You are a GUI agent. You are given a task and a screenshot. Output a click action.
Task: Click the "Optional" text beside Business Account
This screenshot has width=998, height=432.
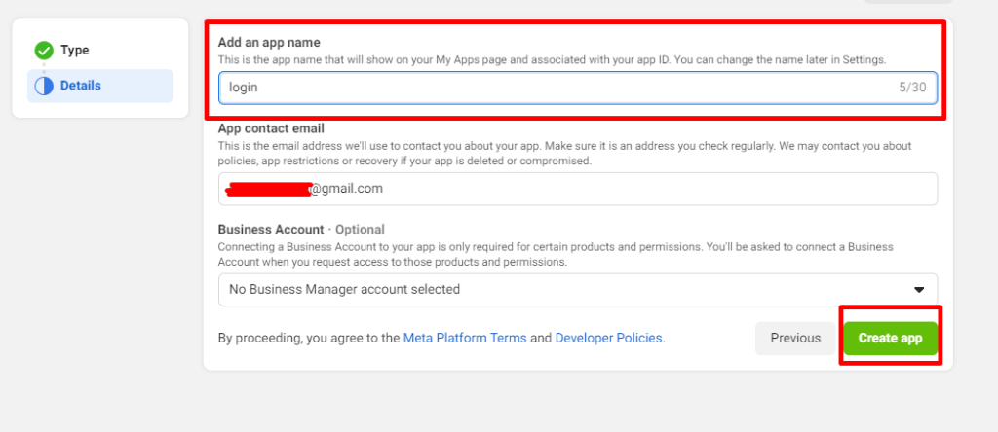coord(360,230)
